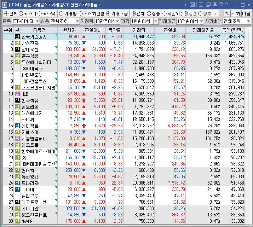Sort by the 등락률 column header
Image resolution: width=253 pixels, height=227 pixels.
tap(115, 30)
